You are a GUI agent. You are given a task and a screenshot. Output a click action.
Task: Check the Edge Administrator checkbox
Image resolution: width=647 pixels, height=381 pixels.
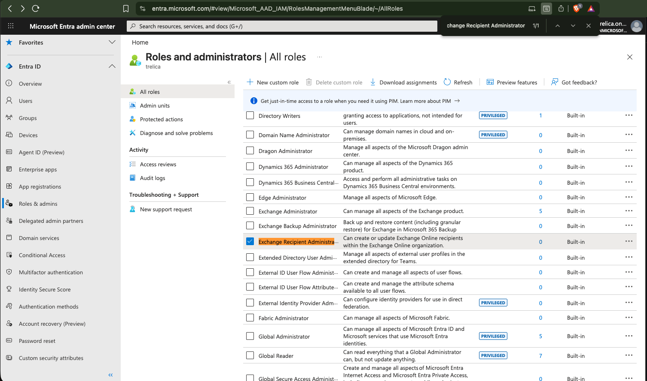250,197
